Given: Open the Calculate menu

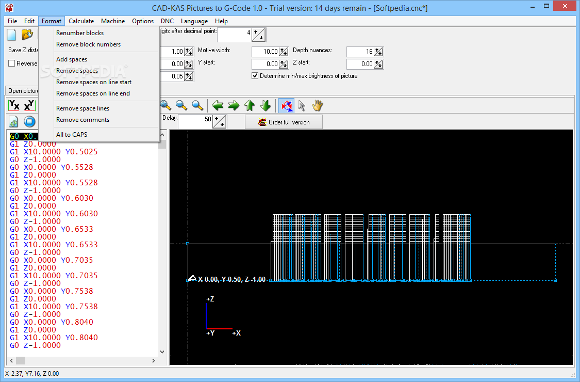Looking at the screenshot, I should pos(81,21).
